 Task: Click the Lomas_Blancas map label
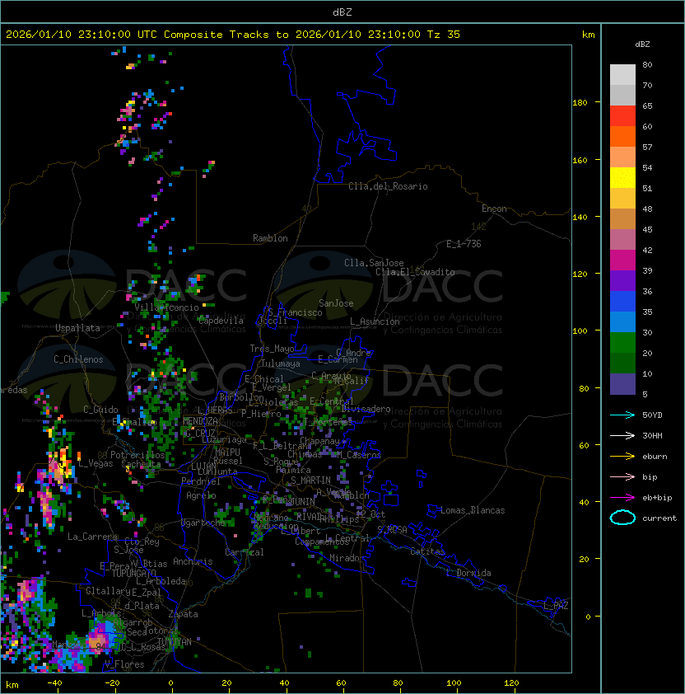point(473,510)
